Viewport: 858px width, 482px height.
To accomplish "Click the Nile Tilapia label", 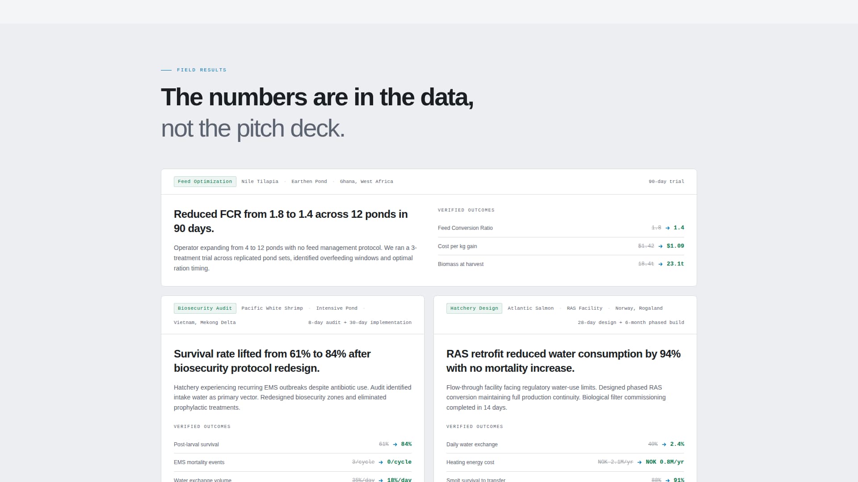I will pos(260,181).
